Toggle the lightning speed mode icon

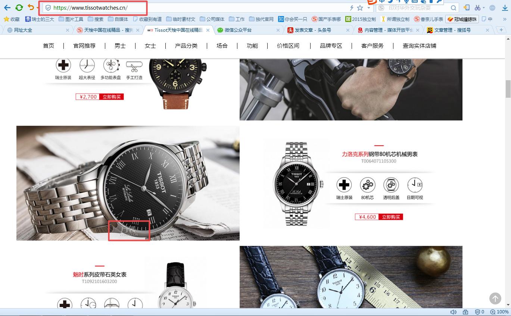(352, 8)
